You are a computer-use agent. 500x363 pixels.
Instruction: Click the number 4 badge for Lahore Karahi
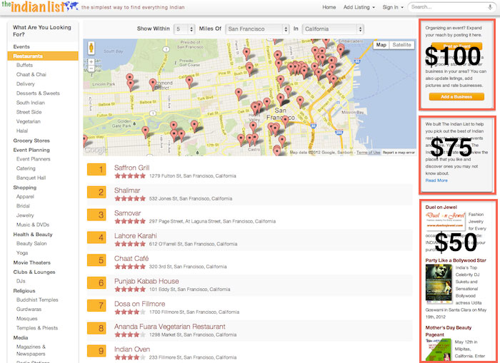point(96,237)
